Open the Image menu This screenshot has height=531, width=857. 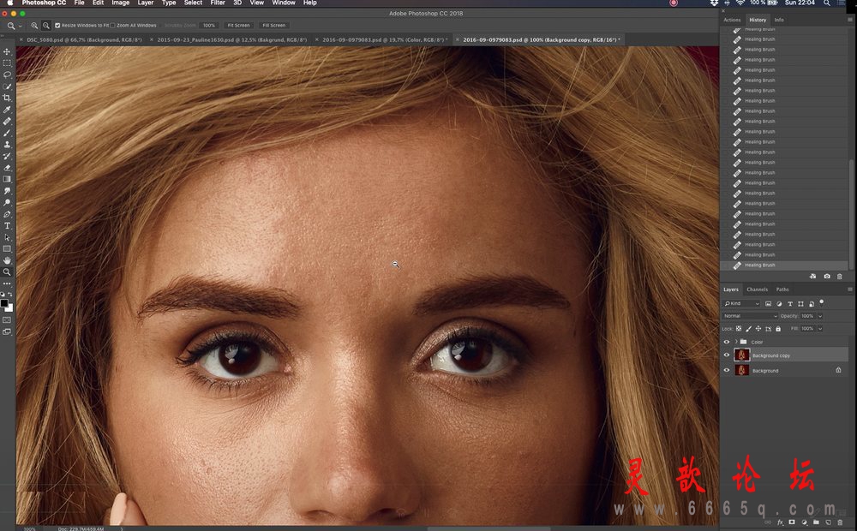click(x=120, y=3)
